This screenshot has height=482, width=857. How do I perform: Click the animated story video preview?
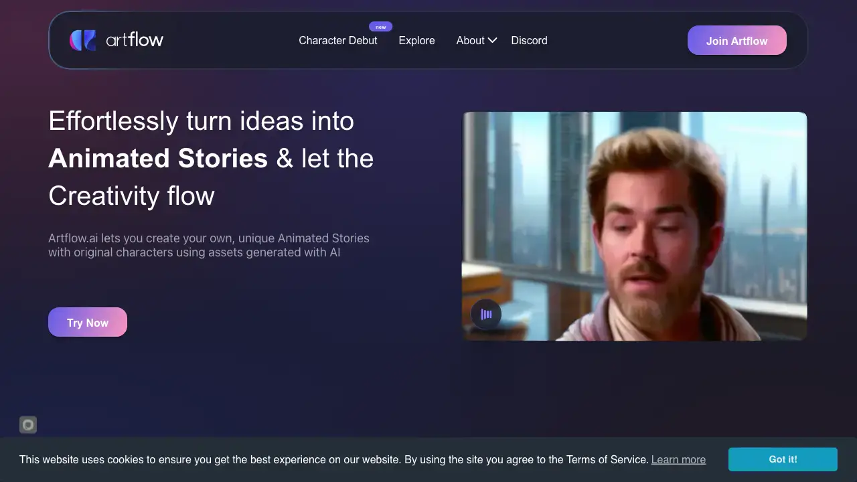tap(634, 226)
